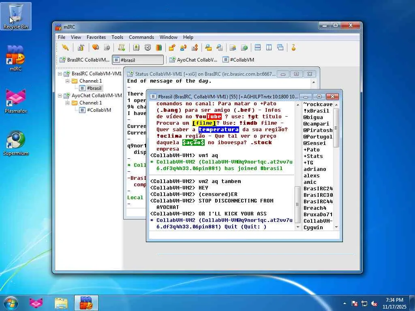Select nick @campari in the nick list
Screen dimensions: 415x311
tap(316, 124)
